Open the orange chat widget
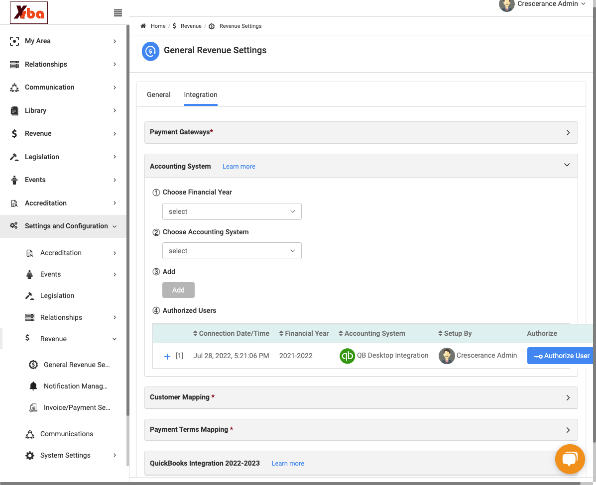The image size is (596, 485). pos(570,459)
